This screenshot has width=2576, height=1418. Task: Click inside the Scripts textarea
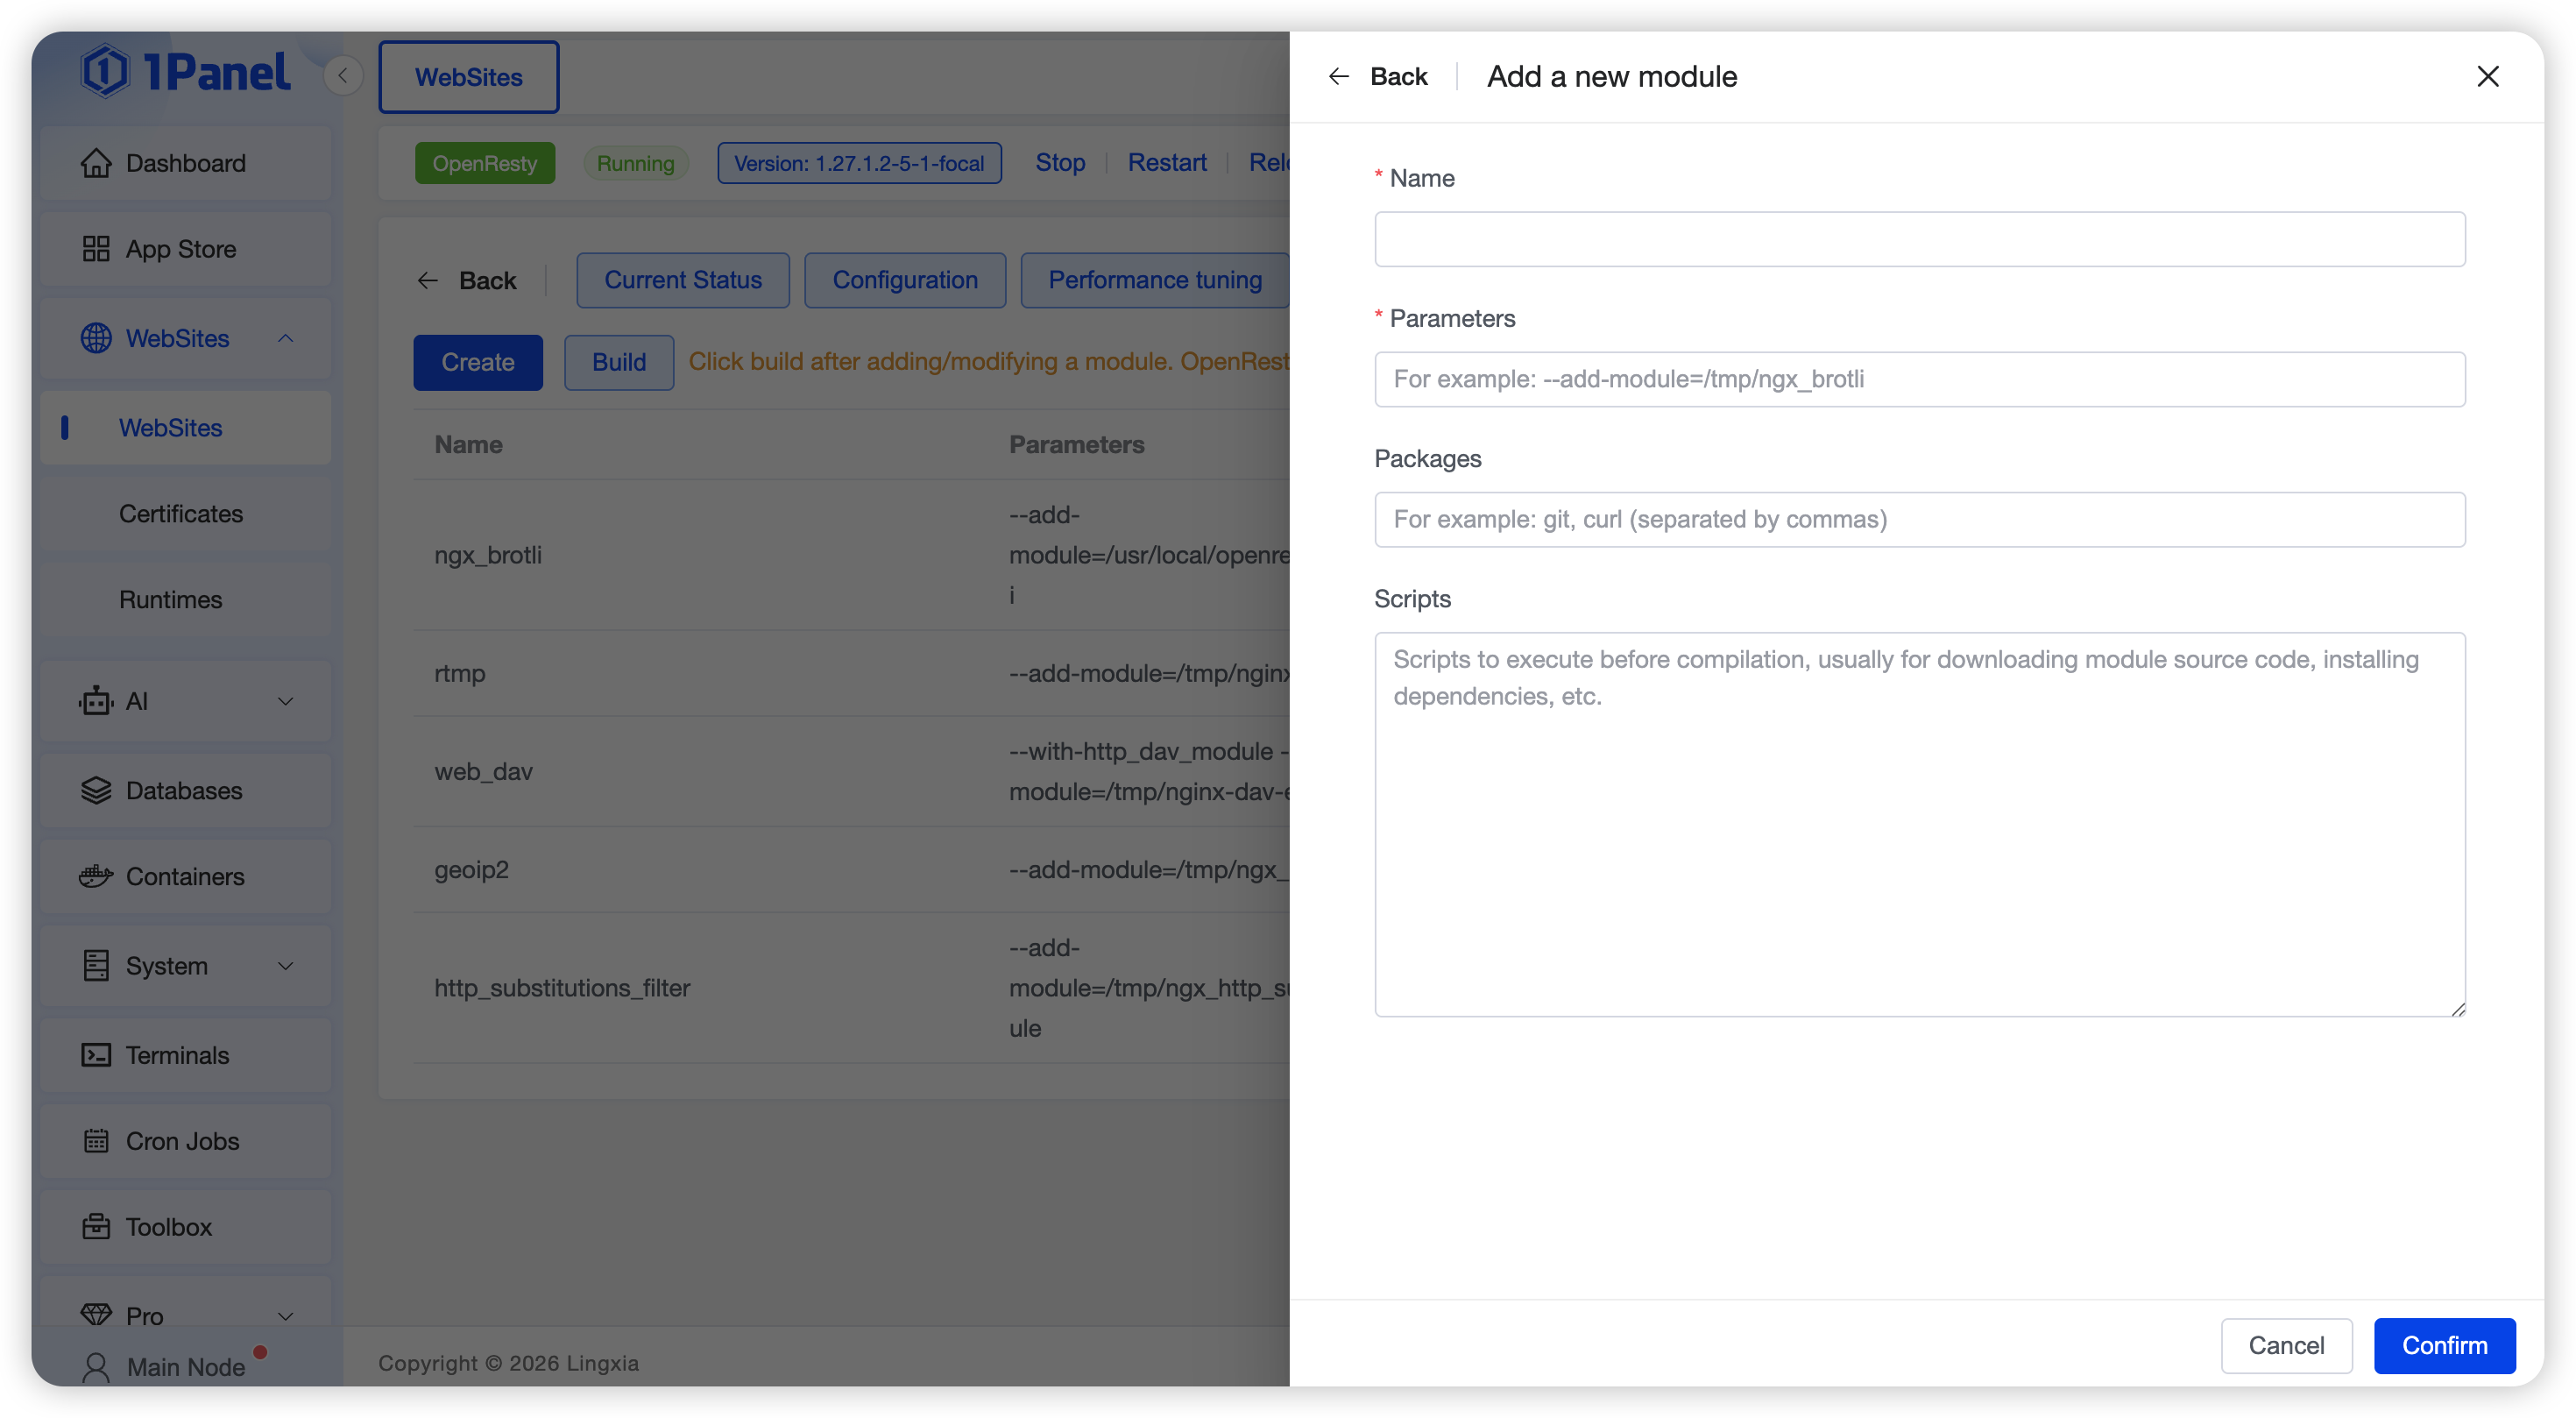coord(1919,823)
